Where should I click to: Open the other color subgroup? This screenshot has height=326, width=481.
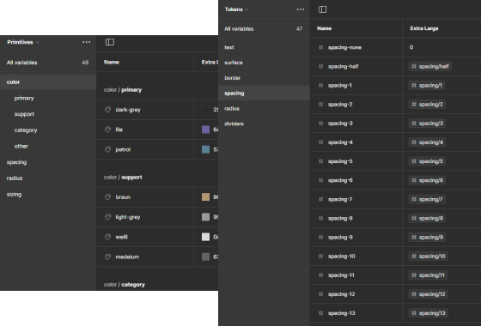(21, 146)
